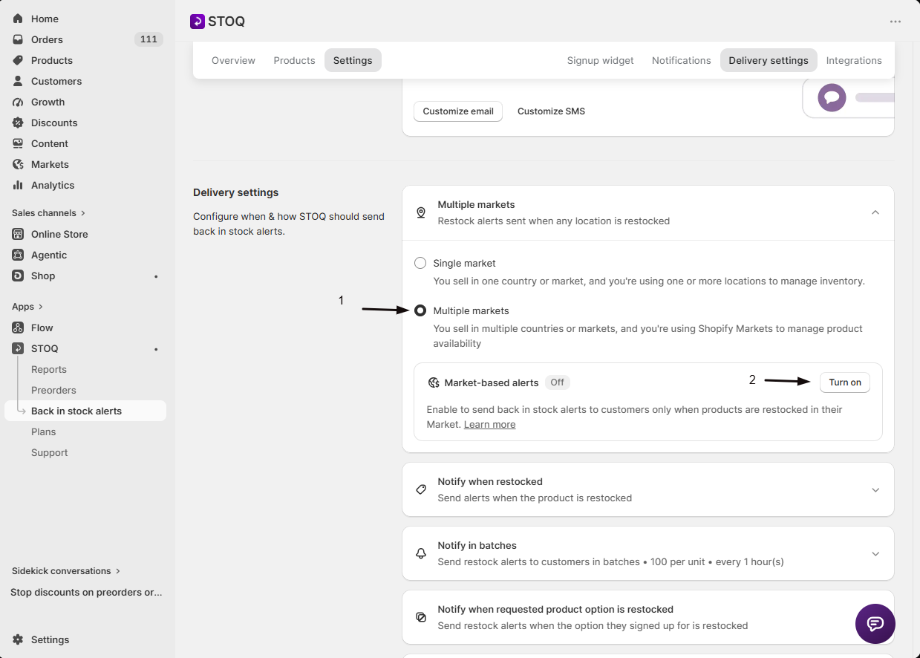Open the Signup widget tab
The image size is (920, 658).
601,60
